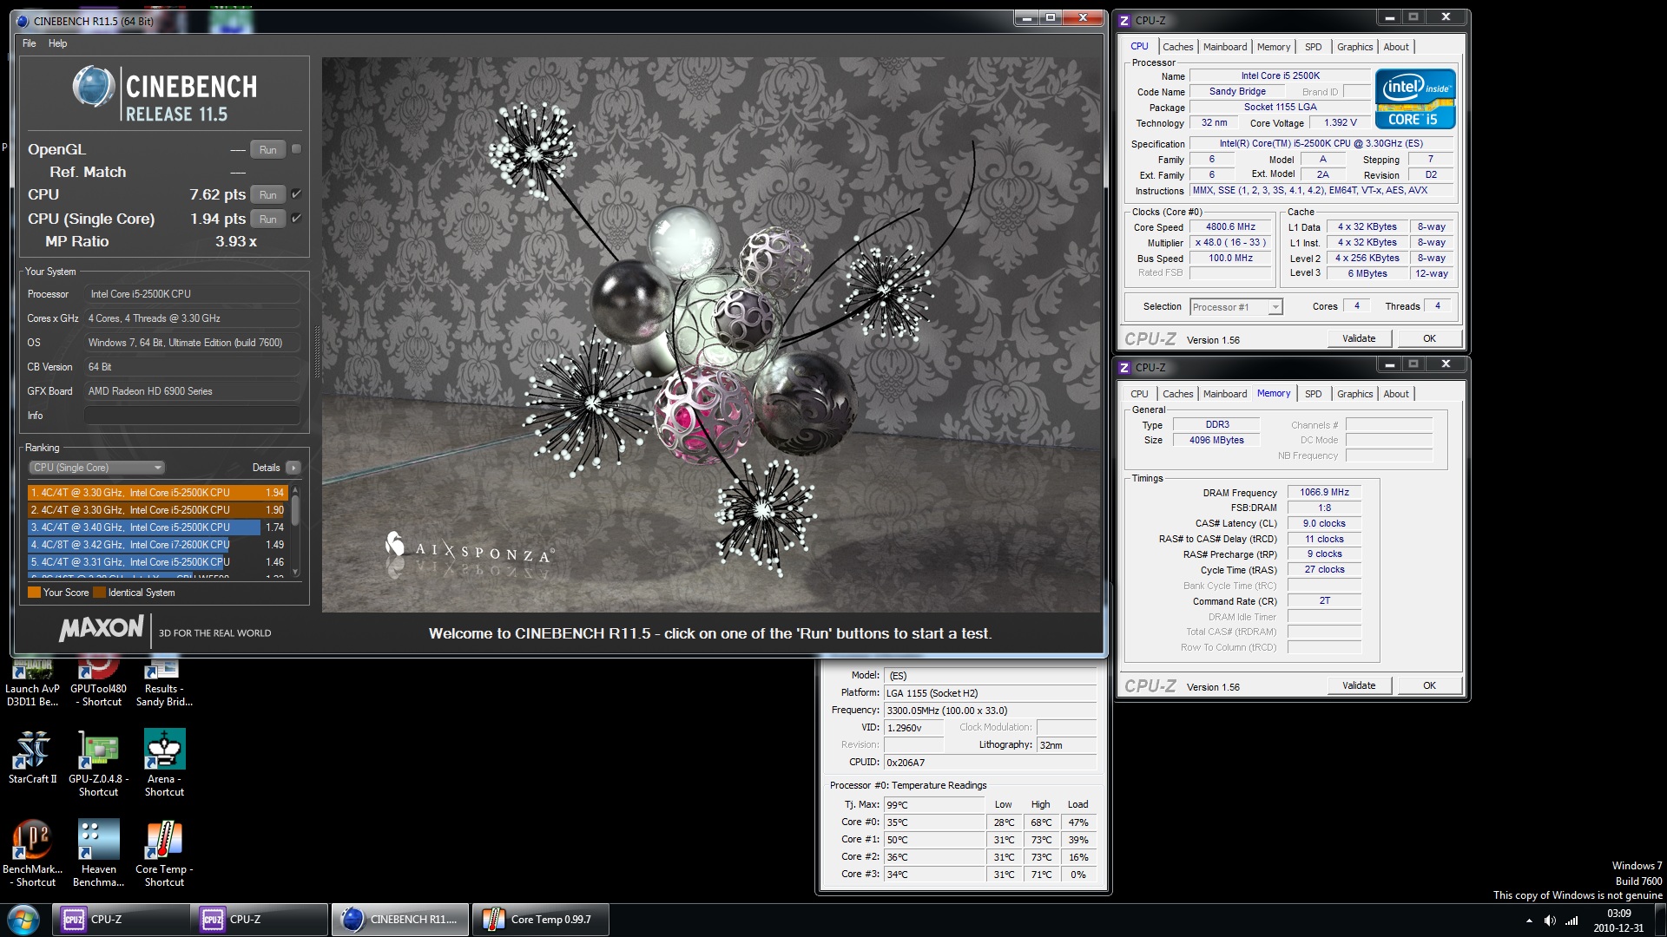This screenshot has height=937, width=1667.
Task: Open the CPU (Single Core) ranking dropdown
Action: click(96, 467)
